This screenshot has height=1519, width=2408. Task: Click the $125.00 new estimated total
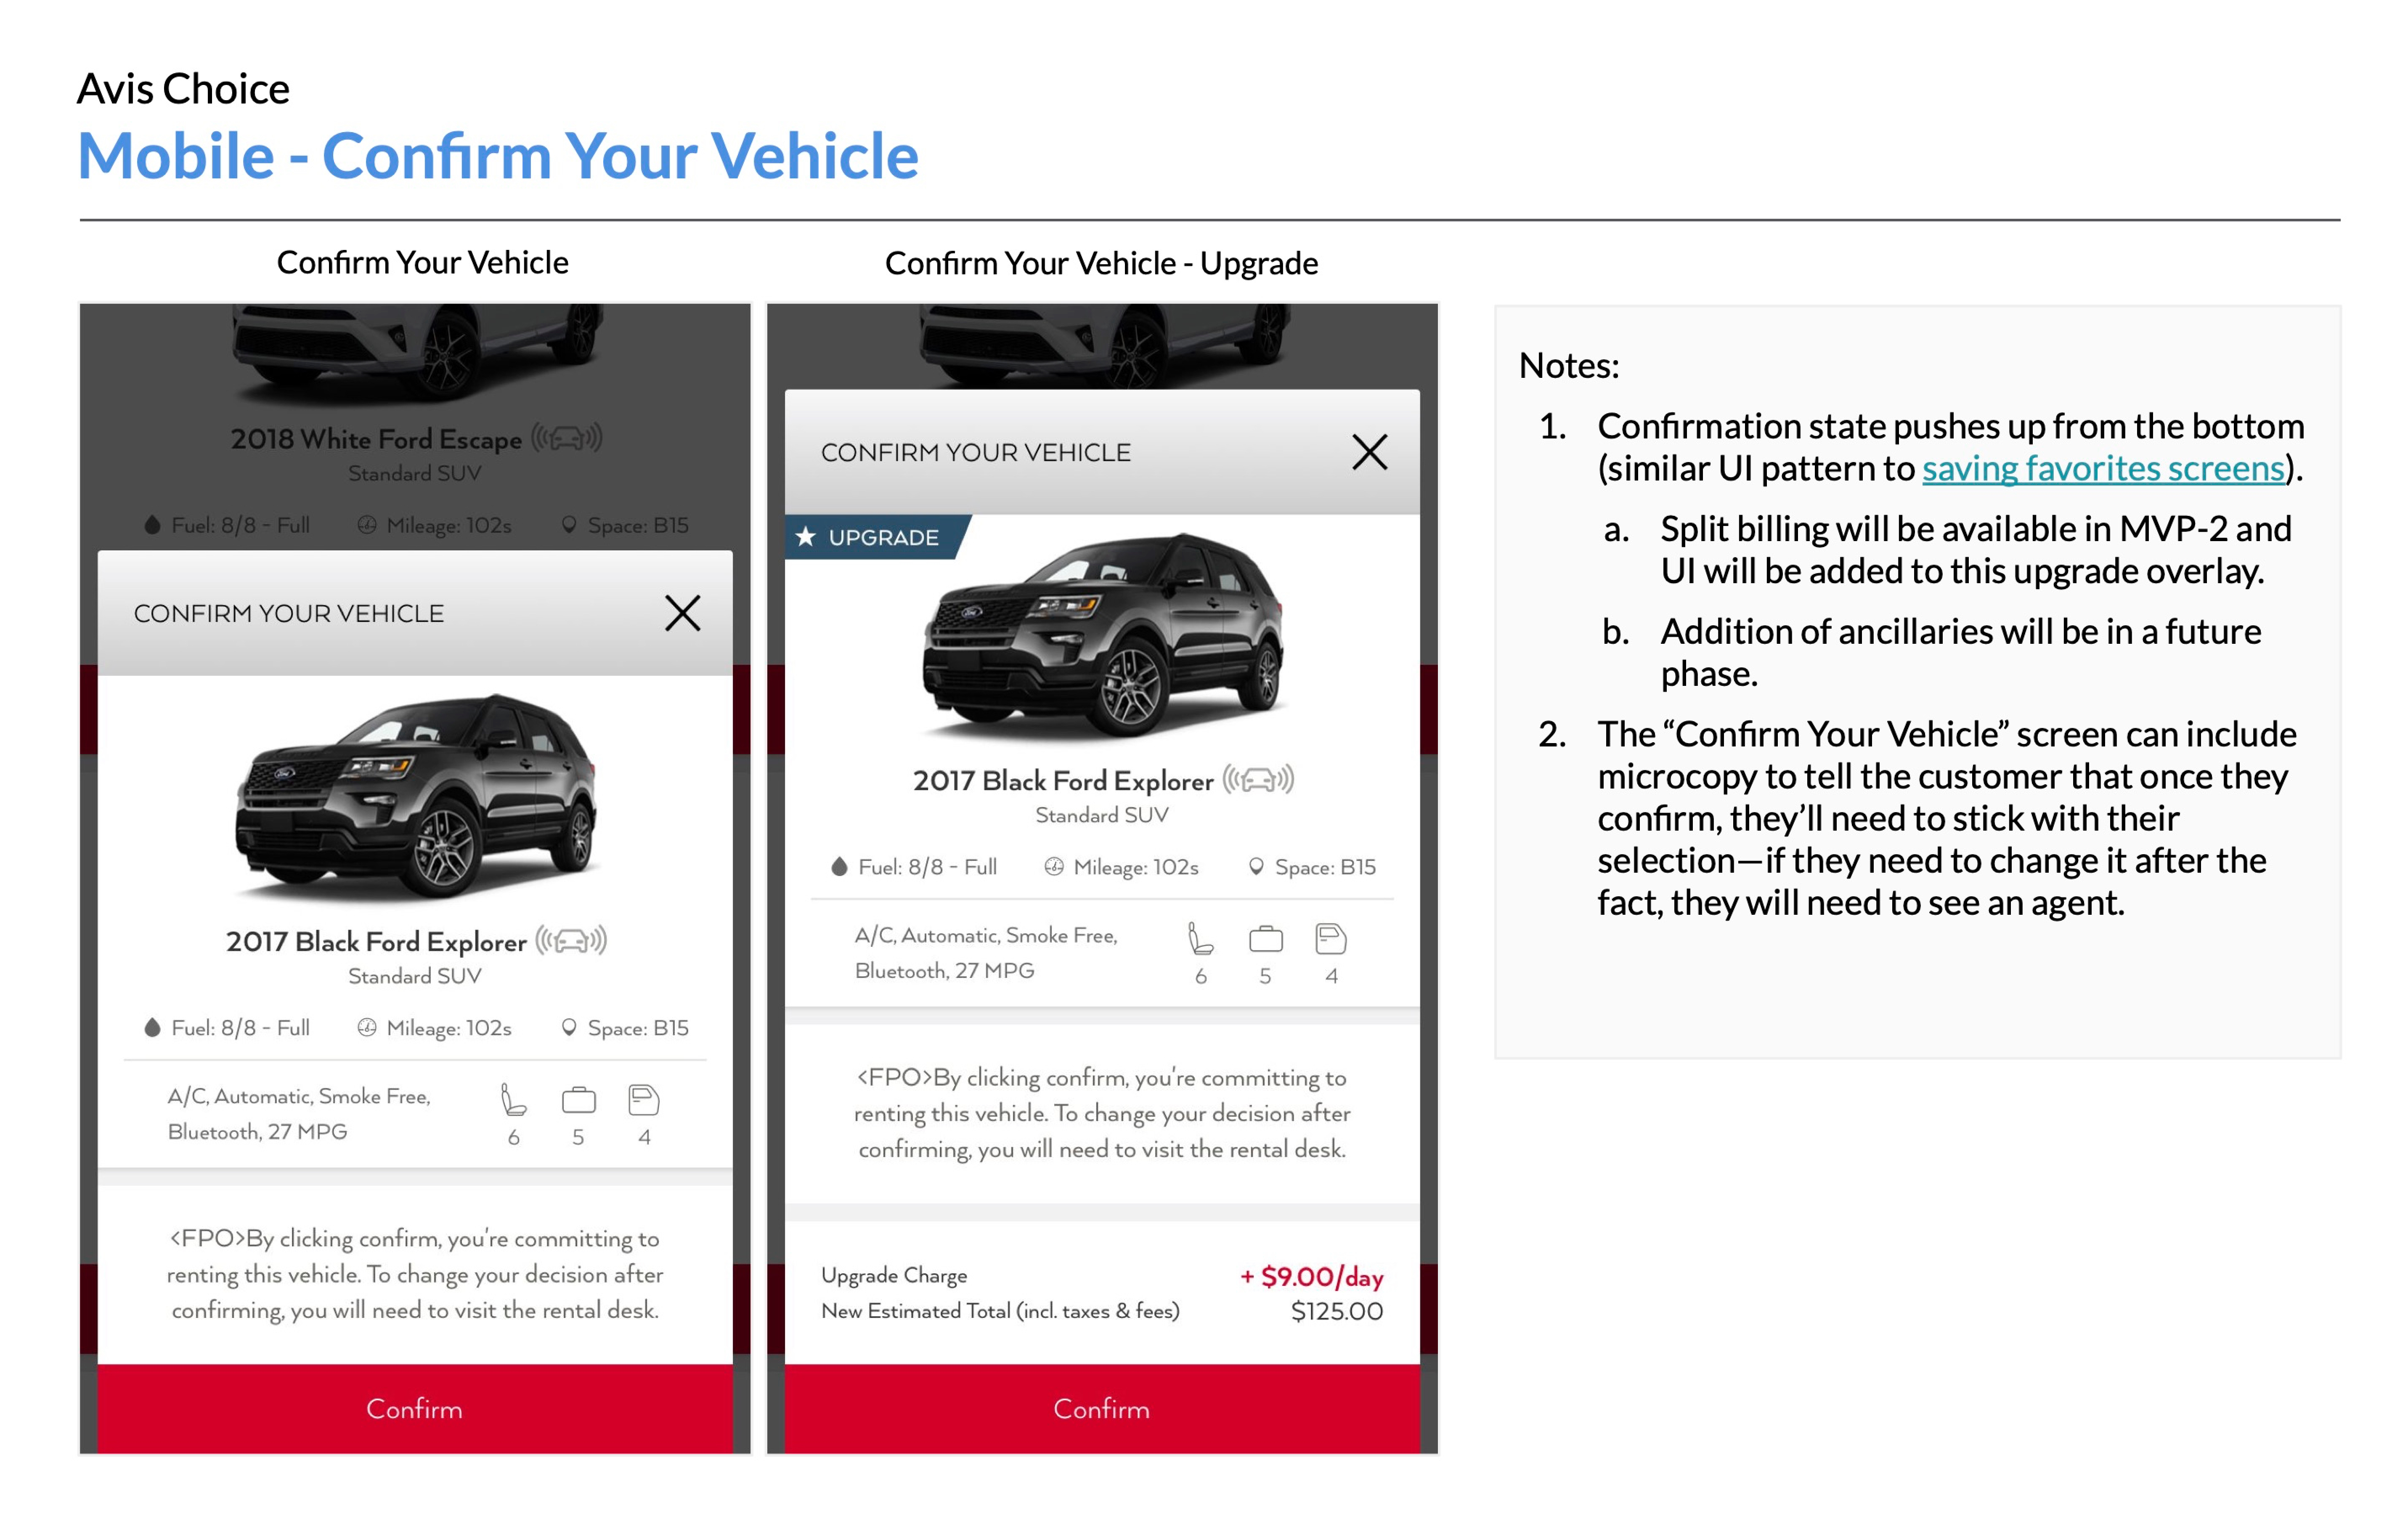(x=1337, y=1311)
